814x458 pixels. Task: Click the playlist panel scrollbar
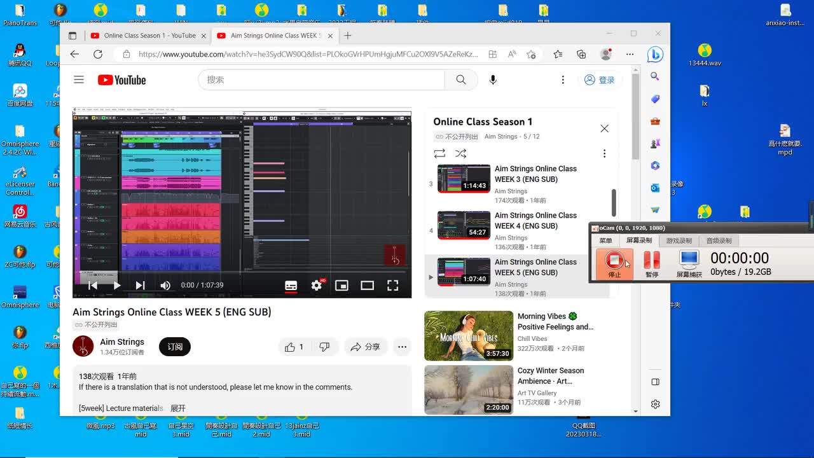tap(614, 202)
